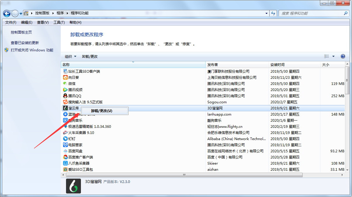
Task: Click the 八爪鱼采集器 program icon
Action: tap(65, 163)
